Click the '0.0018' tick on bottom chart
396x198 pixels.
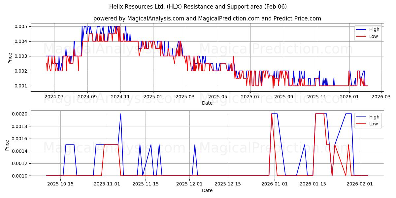(20, 126)
